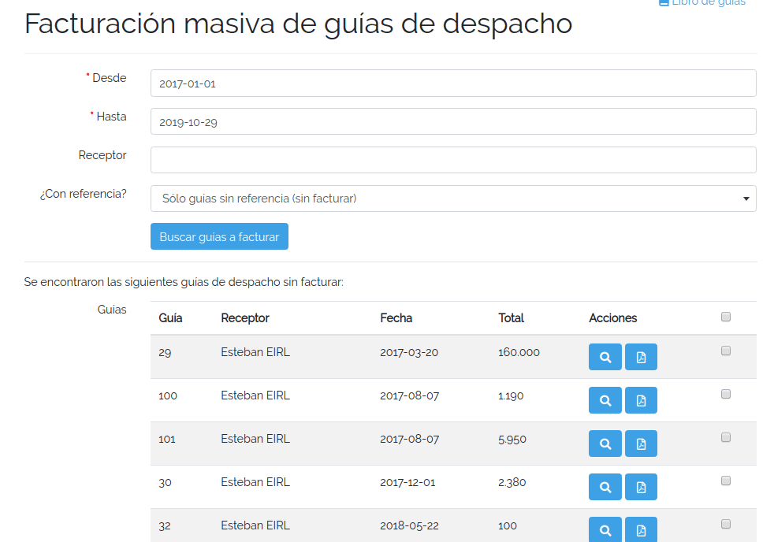
Task: View guide 29 details with the magnifier icon
Action: tap(605, 356)
